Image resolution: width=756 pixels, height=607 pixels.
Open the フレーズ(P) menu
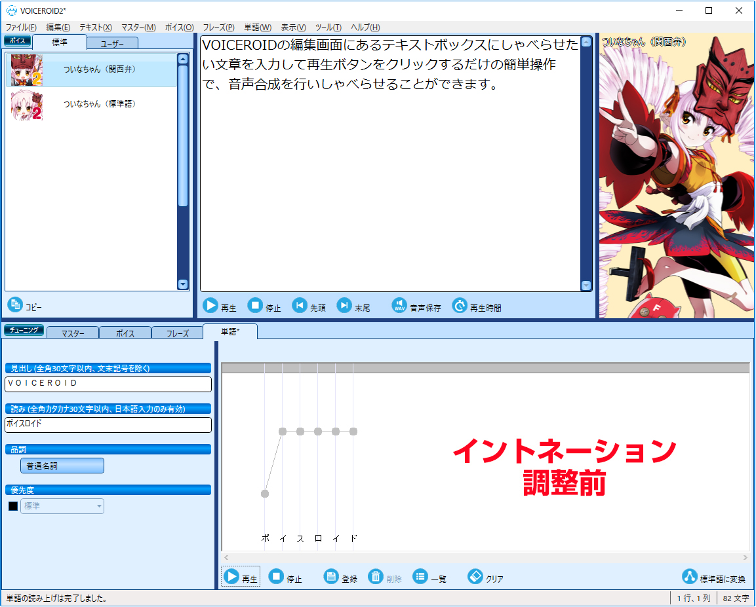[x=218, y=28]
